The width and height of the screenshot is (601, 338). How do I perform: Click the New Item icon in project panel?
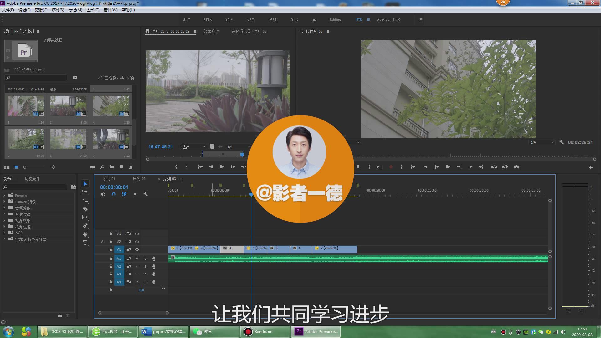pos(121,167)
